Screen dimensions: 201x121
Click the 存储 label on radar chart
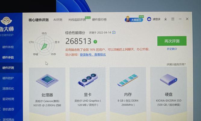point(36,54)
